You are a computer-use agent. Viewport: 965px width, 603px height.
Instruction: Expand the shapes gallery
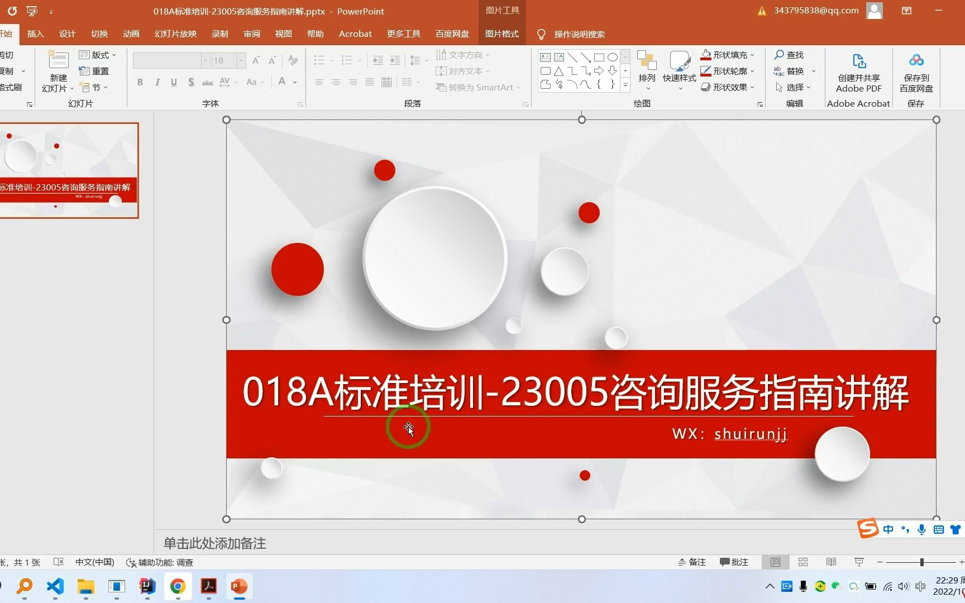coord(625,84)
